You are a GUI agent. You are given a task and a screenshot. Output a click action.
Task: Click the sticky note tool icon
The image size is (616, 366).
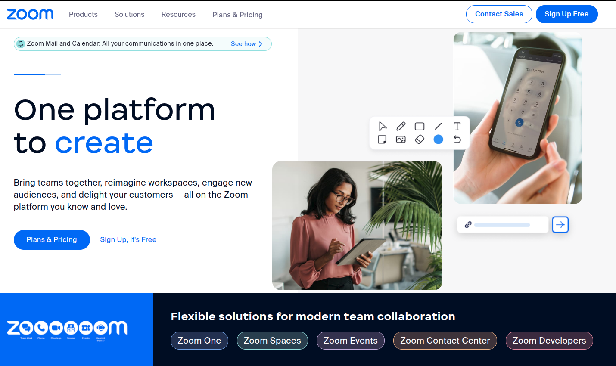click(382, 140)
